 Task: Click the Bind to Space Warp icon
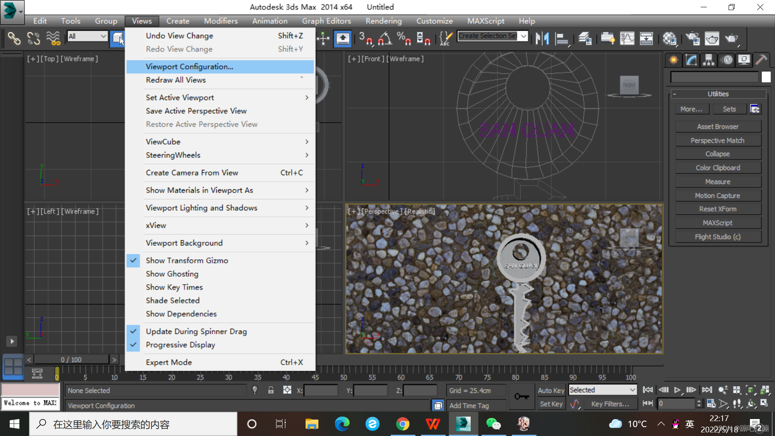(x=53, y=38)
